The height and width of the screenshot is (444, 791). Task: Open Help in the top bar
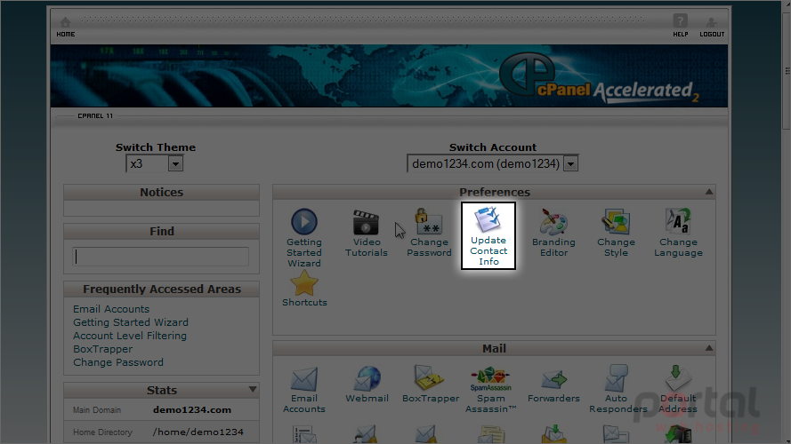[x=680, y=26]
